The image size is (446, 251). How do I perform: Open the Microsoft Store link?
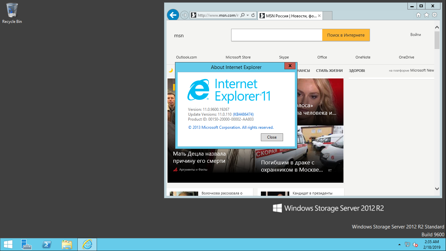(x=238, y=57)
